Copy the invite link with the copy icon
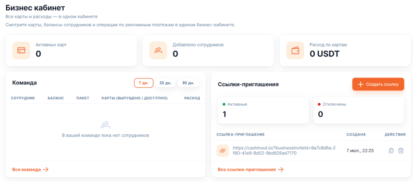 [x=391, y=151]
